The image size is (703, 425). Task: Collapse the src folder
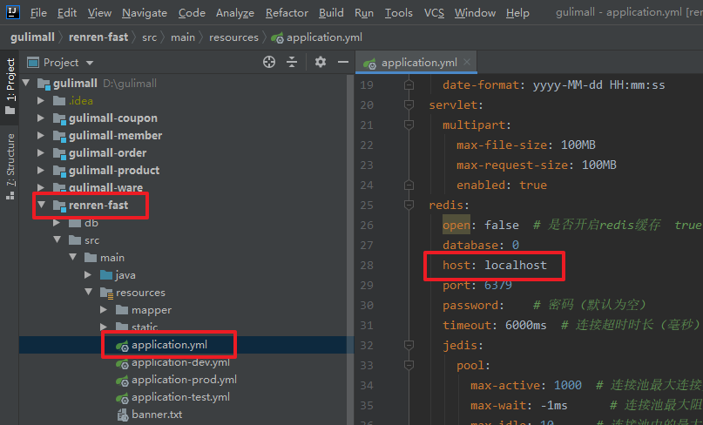click(x=57, y=239)
